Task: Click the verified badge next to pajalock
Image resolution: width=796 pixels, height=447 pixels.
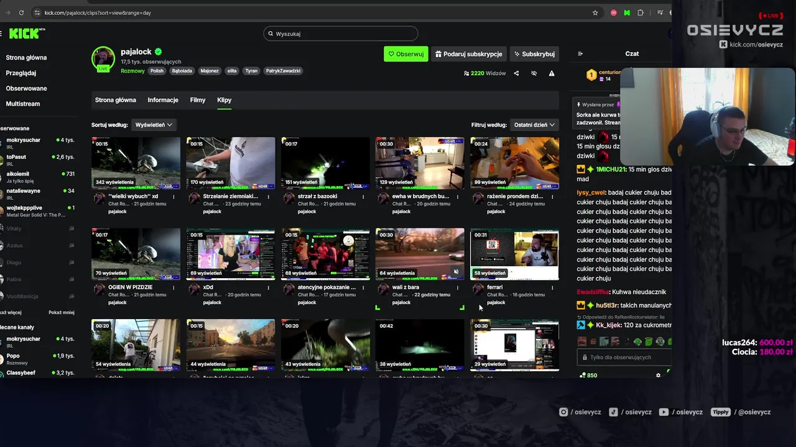Action: 159,52
